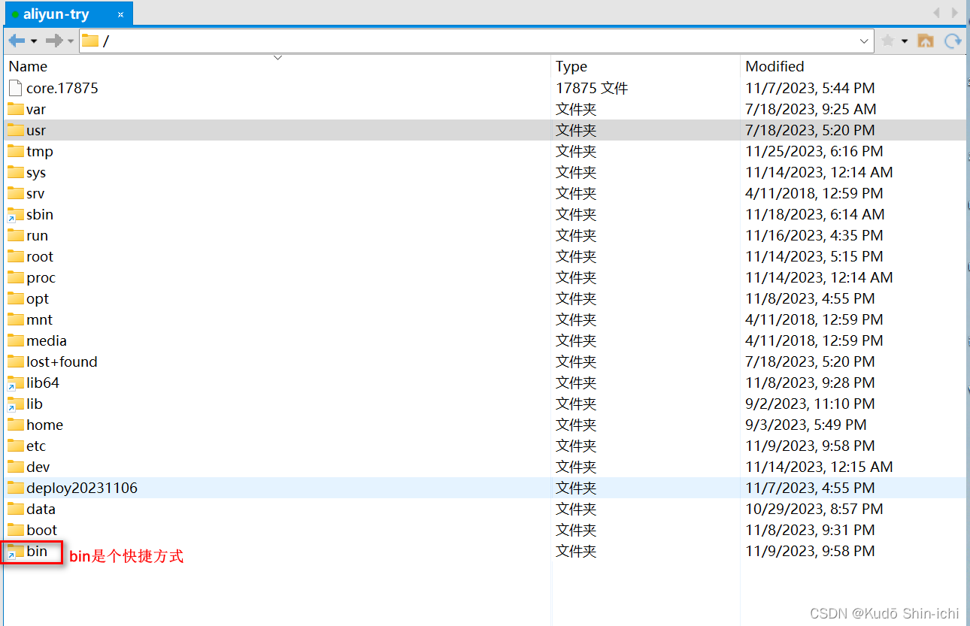Click modified date 11/8/2023, 9:28 PM
This screenshot has width=970, height=626.
pos(811,383)
